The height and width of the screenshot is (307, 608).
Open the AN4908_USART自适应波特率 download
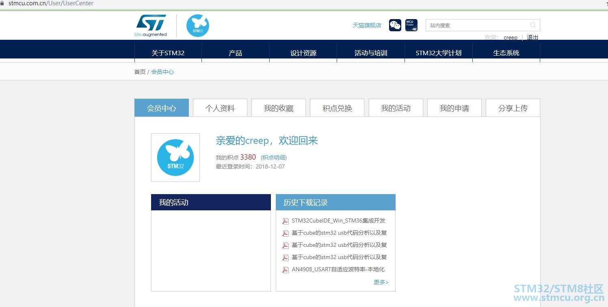[x=338, y=269]
